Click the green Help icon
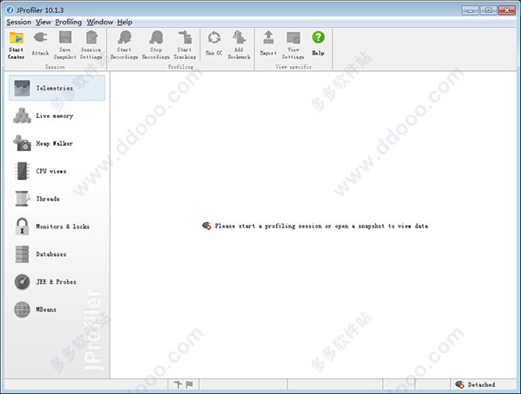521x394 pixels. [318, 43]
